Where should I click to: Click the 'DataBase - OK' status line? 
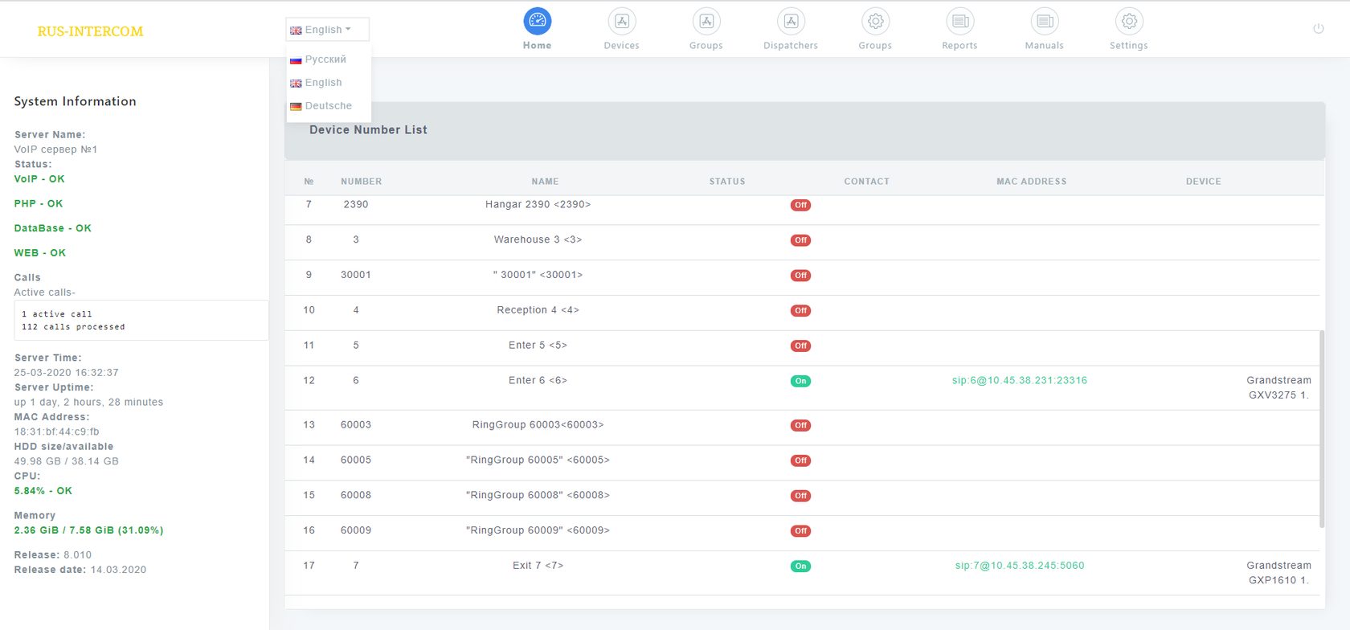pos(53,228)
